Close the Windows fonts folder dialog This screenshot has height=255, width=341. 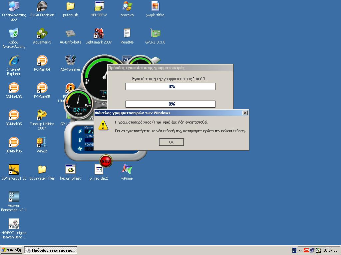coord(245,113)
